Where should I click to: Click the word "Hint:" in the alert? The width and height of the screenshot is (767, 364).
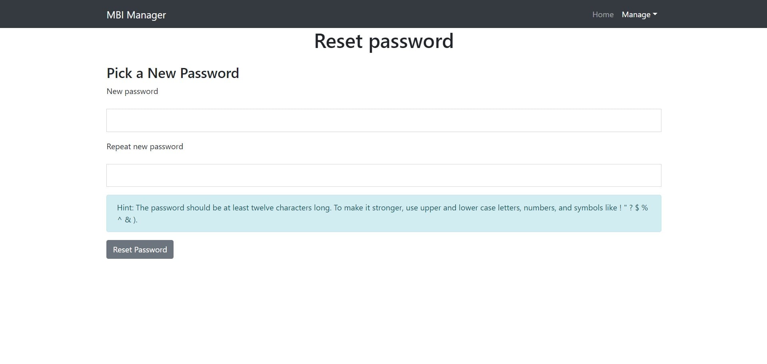[x=125, y=208]
